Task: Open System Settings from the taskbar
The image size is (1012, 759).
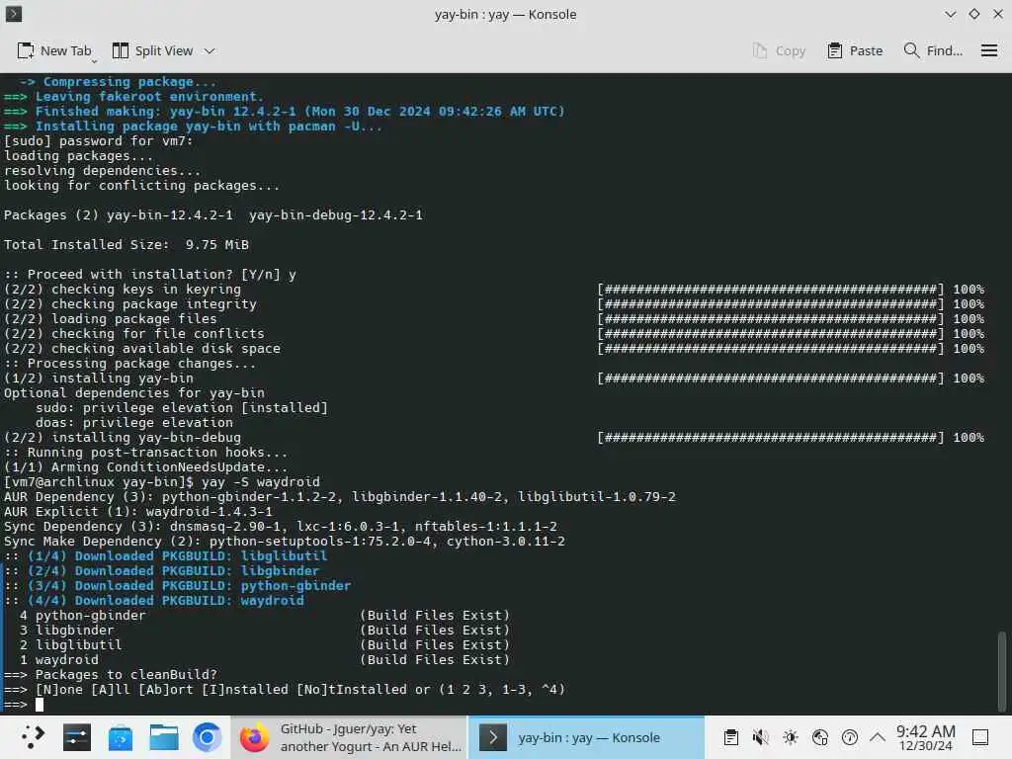Action: pyautogui.click(x=77, y=737)
